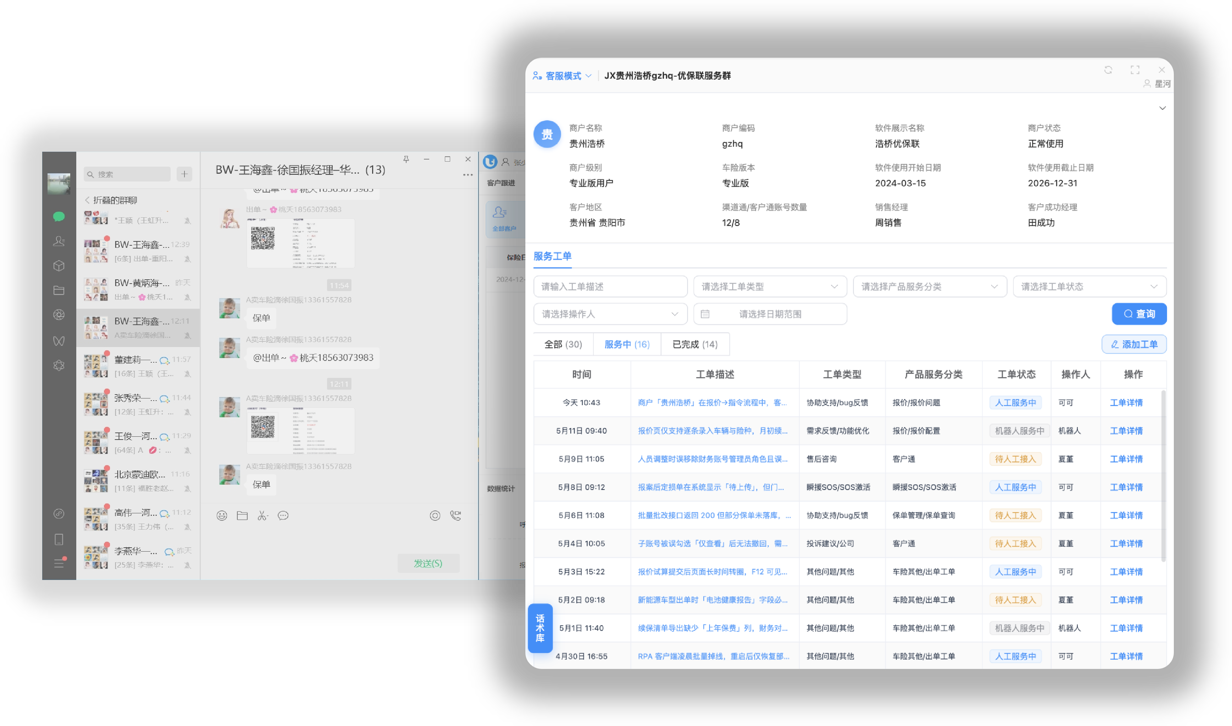Click the circular live icon beside the call icon
Viewport: 1232px width, 726px height.
click(x=435, y=516)
